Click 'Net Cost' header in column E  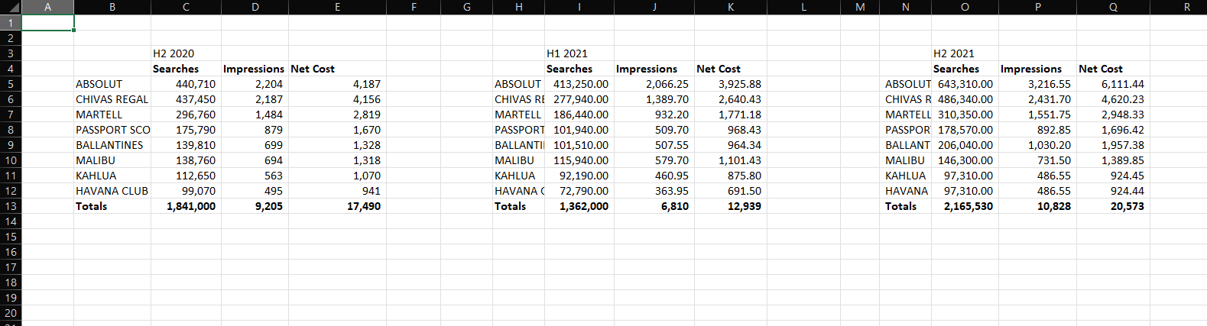337,69
